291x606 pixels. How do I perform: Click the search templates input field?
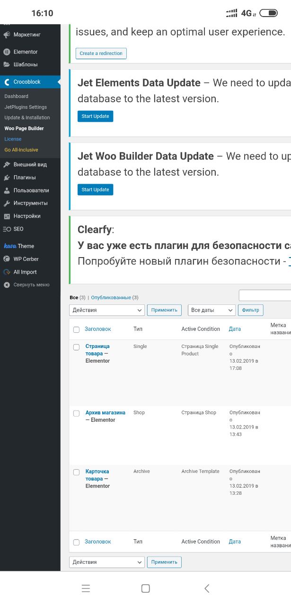pyautogui.click(x=265, y=295)
